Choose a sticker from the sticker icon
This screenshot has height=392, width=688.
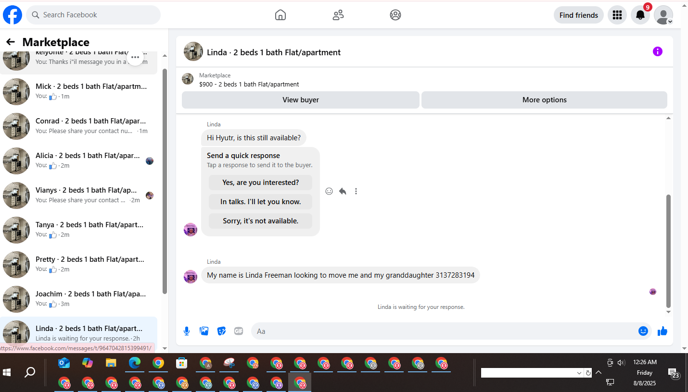click(221, 331)
